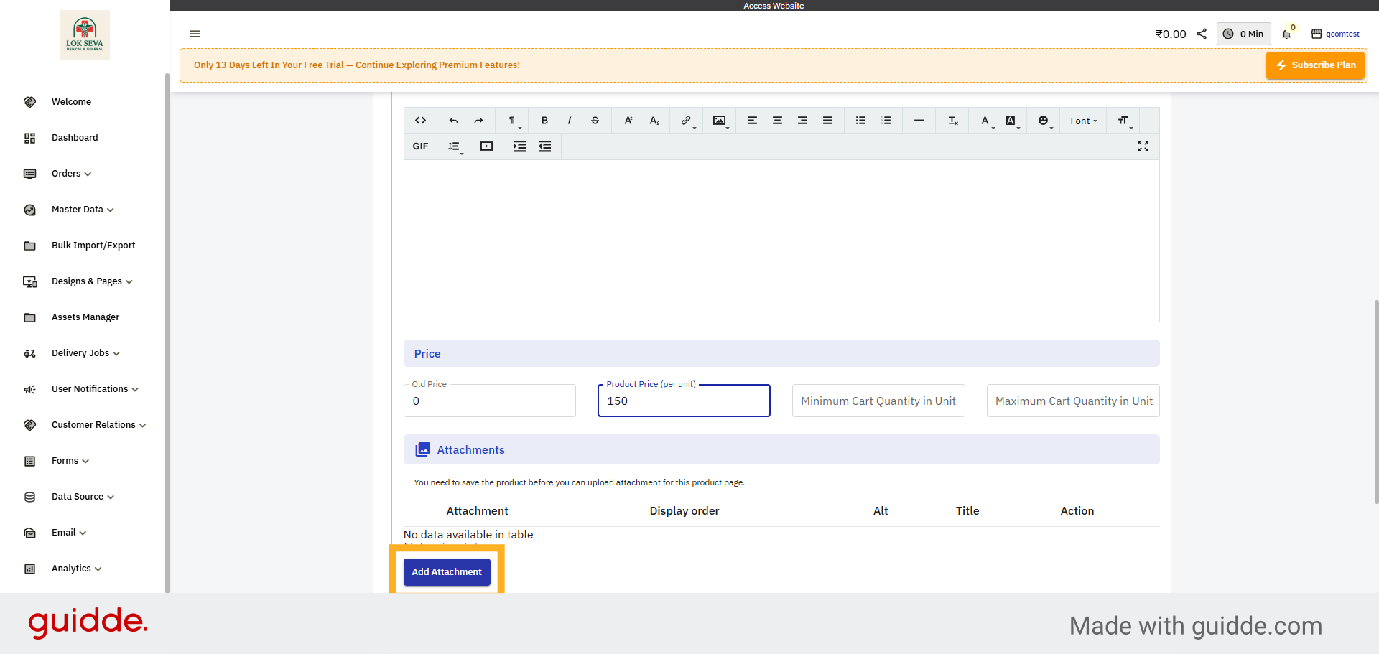Open the notifications bell icon
This screenshot has width=1379, height=654.
(x=1286, y=34)
